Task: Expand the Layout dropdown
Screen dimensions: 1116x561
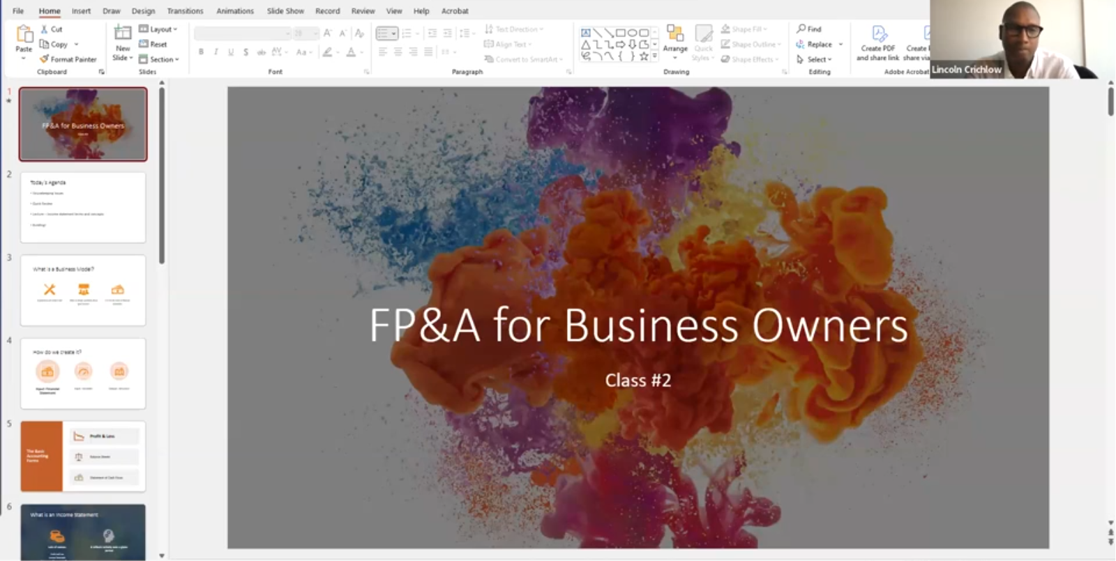Action: pyautogui.click(x=159, y=29)
